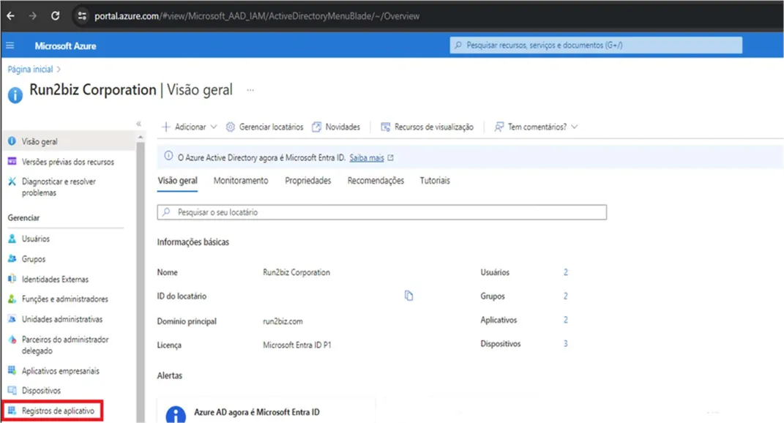
Task: Click the Parceiros do administrador icon
Action: (12, 339)
